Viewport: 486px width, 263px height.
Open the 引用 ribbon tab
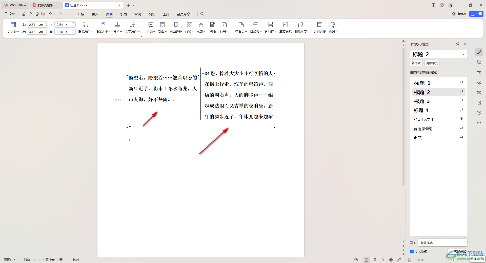124,14
